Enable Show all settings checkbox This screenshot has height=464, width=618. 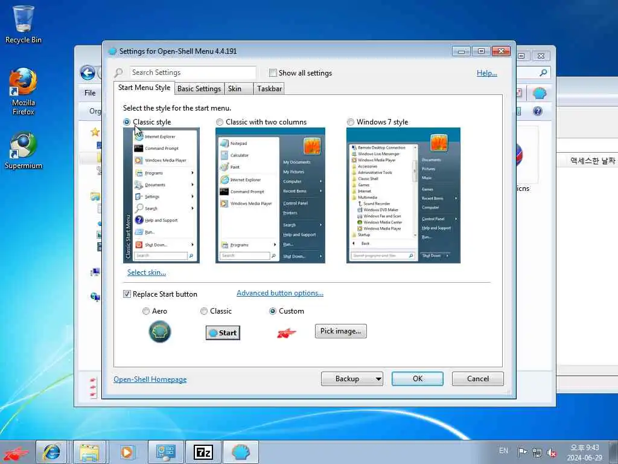pos(273,72)
